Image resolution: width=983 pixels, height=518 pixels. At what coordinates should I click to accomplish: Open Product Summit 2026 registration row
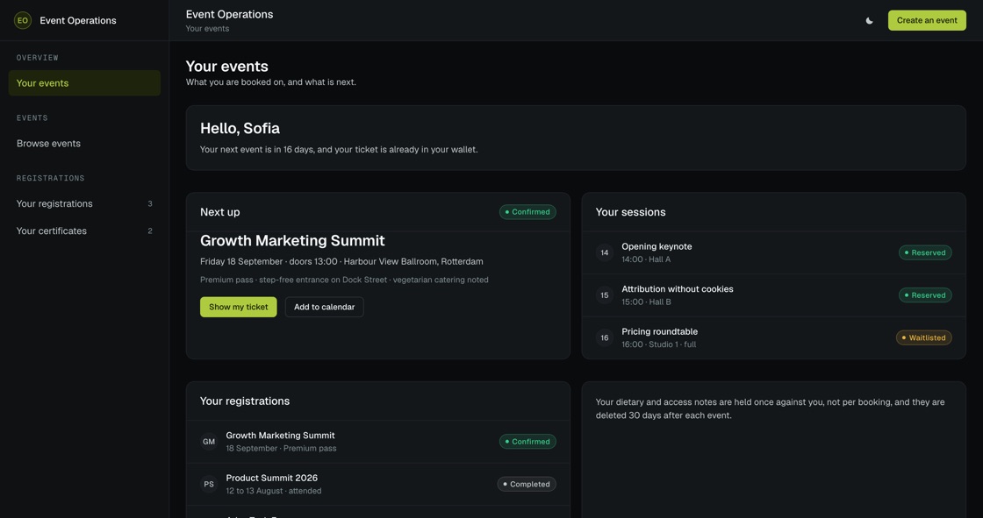[378, 484]
